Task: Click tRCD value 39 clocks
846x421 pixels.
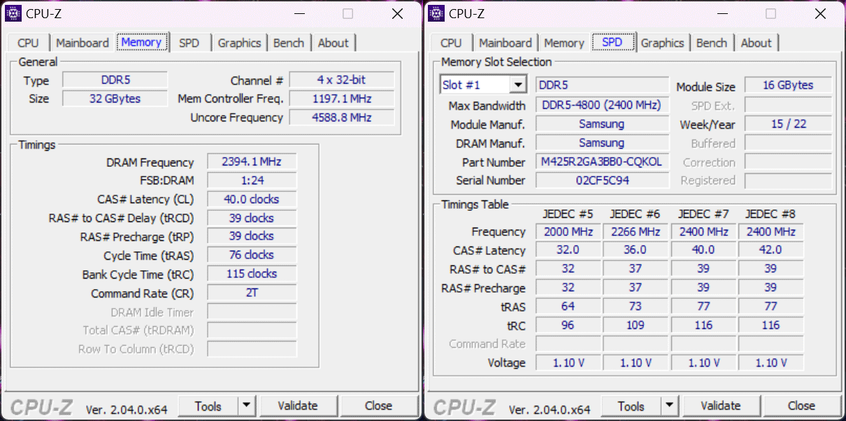Action: (x=252, y=218)
